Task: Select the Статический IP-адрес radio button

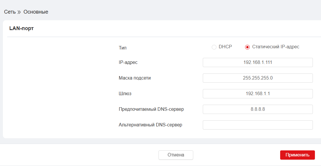Action: pos(247,47)
